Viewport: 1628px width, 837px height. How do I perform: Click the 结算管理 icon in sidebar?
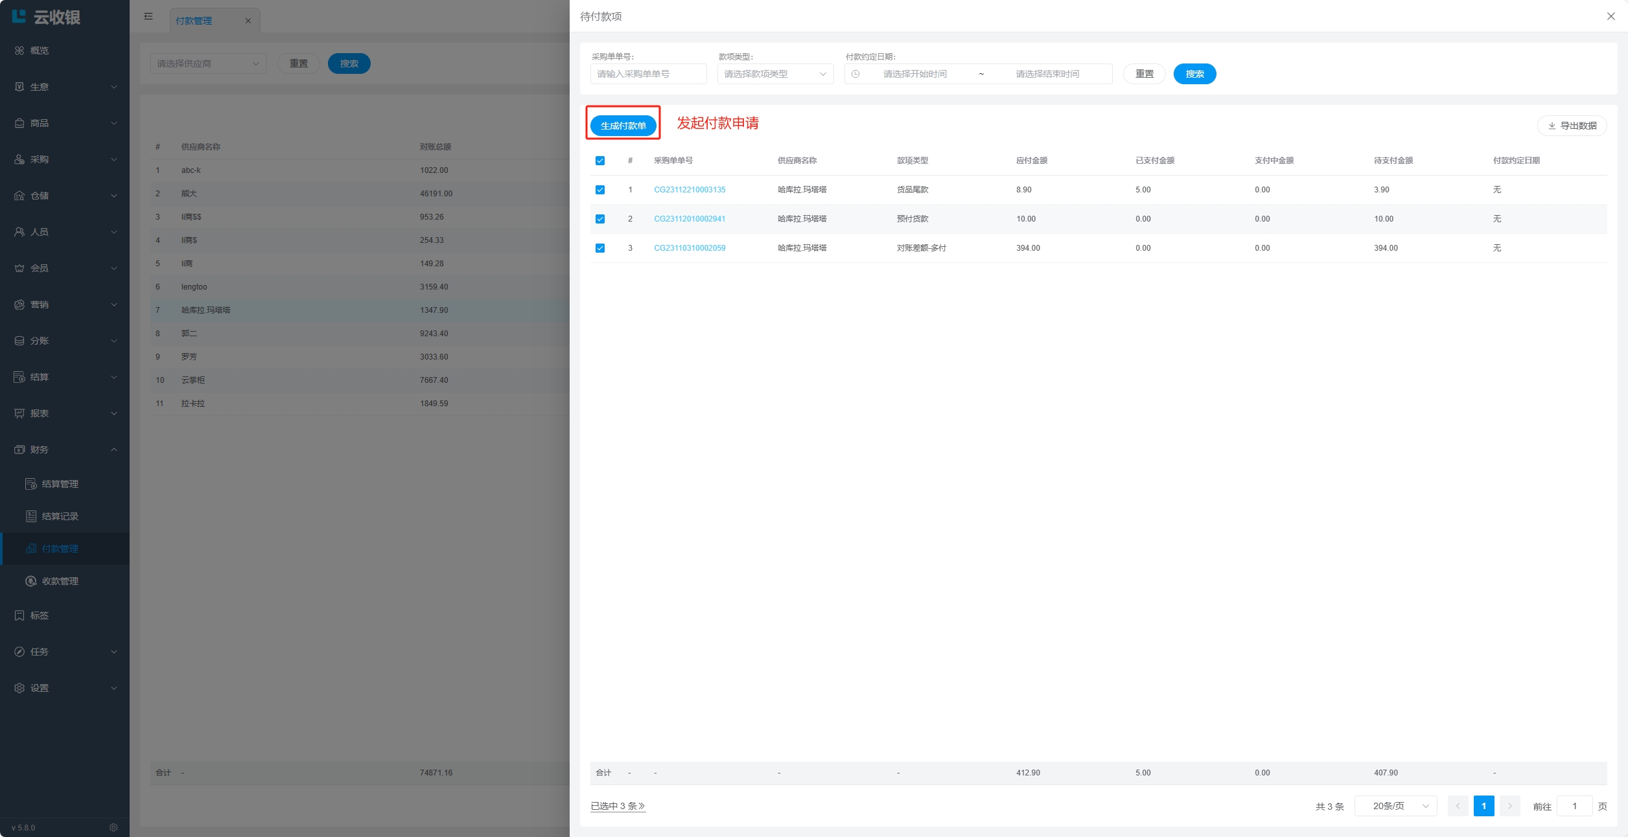click(x=30, y=484)
